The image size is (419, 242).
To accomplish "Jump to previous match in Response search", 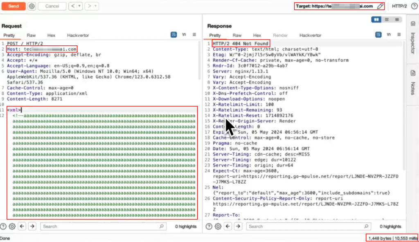I will pyautogui.click(x=228, y=226).
